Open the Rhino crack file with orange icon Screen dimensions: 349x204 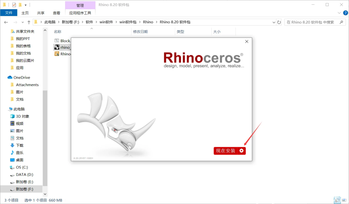pyautogui.click(x=57, y=53)
